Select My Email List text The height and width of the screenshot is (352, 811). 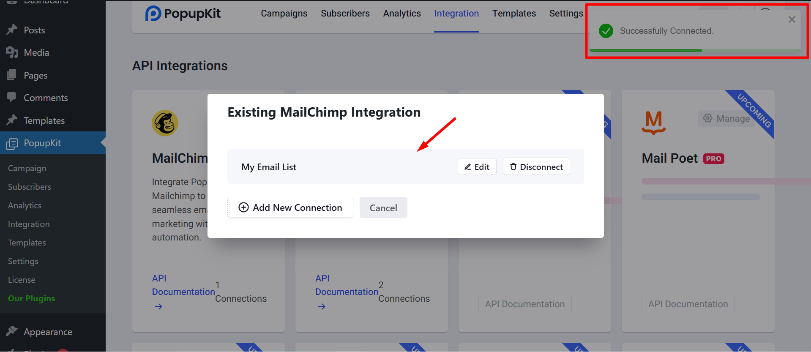[269, 167]
